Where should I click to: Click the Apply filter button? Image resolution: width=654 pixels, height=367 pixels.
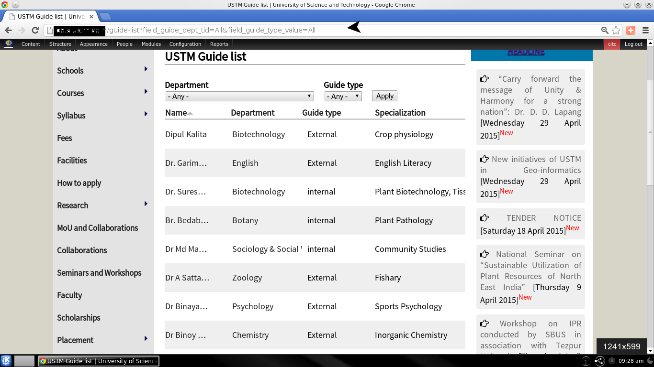click(385, 96)
